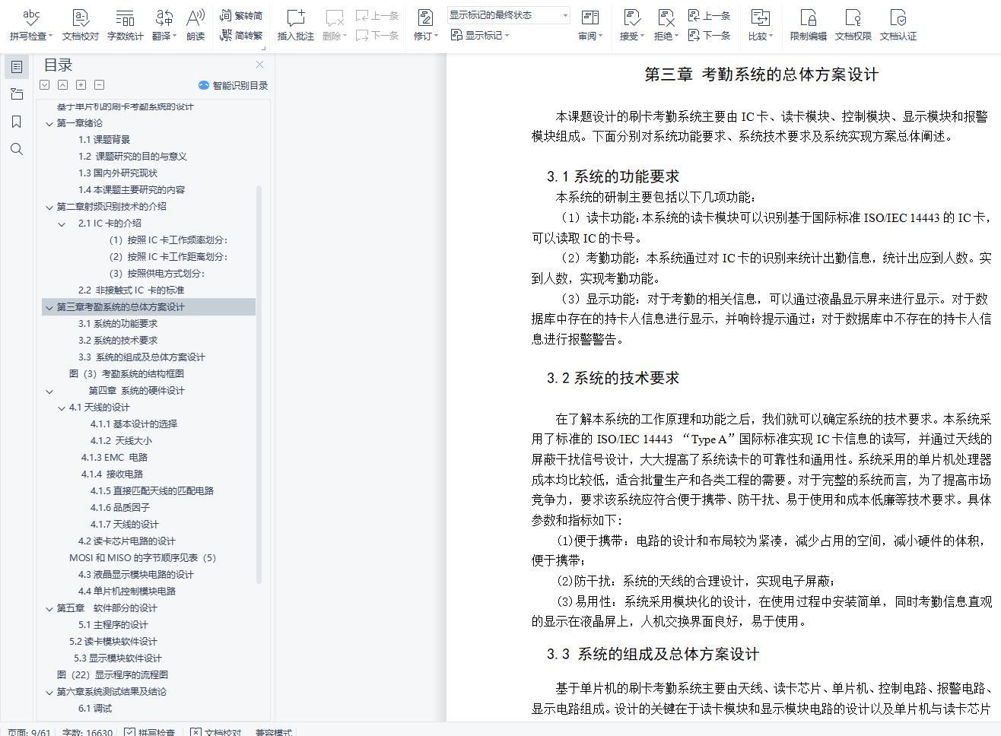Click 智能识别目录 smart outline detection
Viewport: 1001px width, 736px height.
pos(234,85)
